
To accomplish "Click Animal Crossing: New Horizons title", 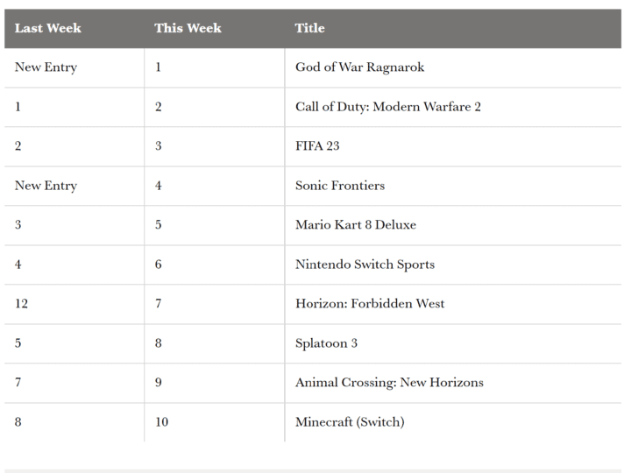I will [389, 383].
